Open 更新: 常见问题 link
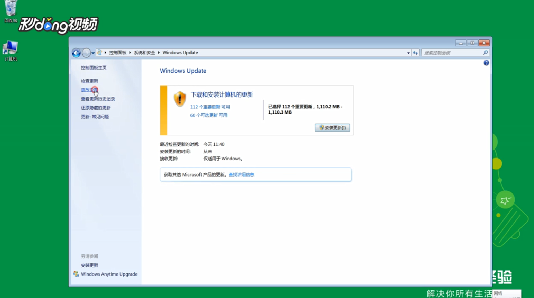The image size is (534, 298). point(95,117)
